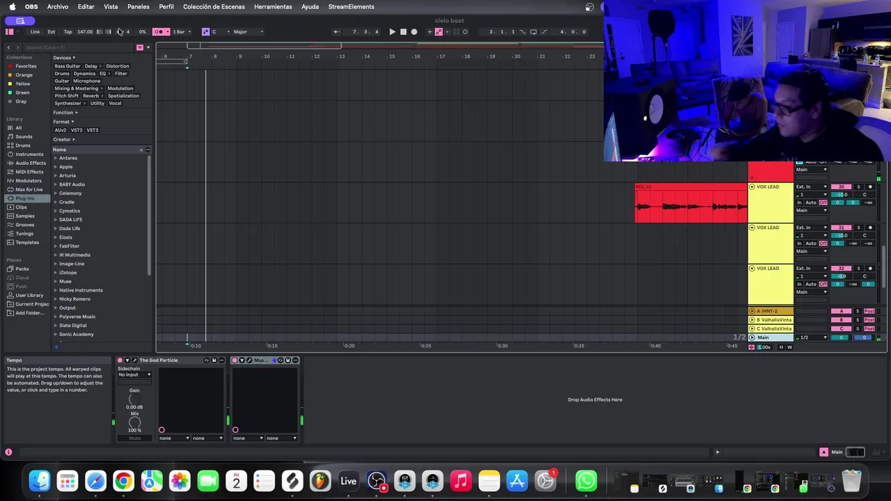Toggle the Automation Arm button in transport
The image size is (891, 501).
439,31
